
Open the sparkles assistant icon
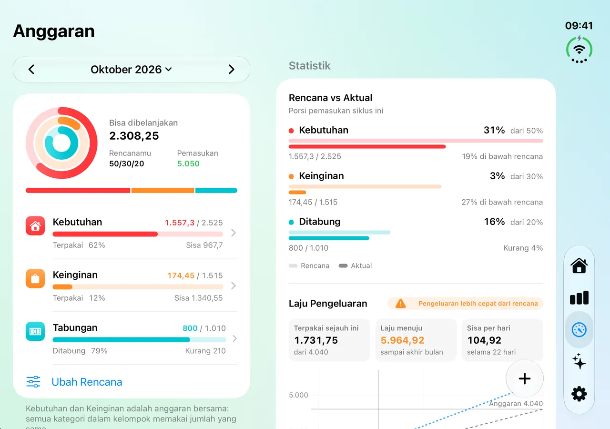click(579, 362)
